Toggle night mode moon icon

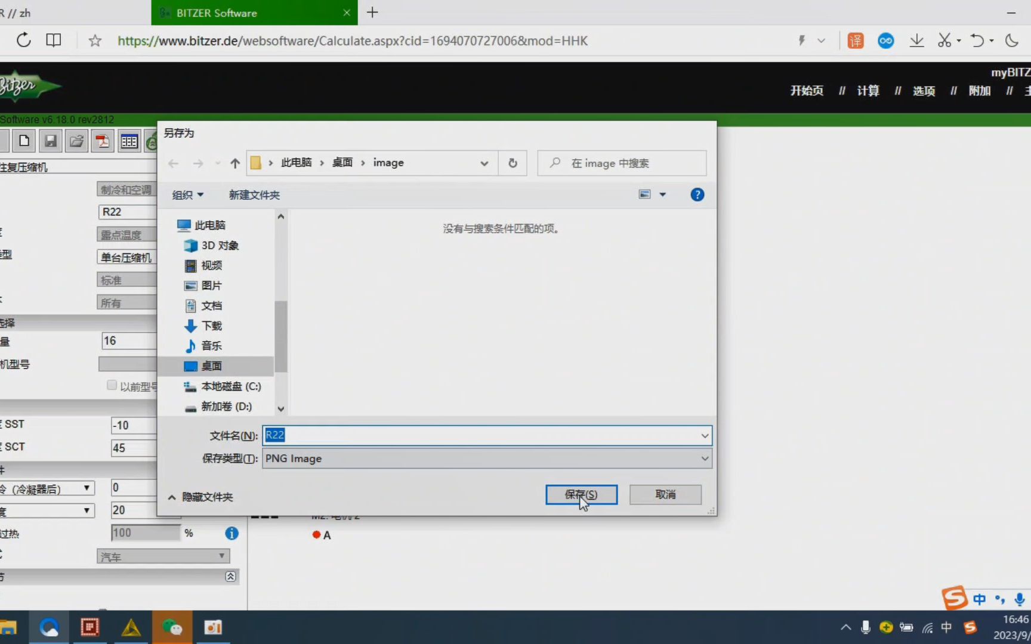(1011, 41)
